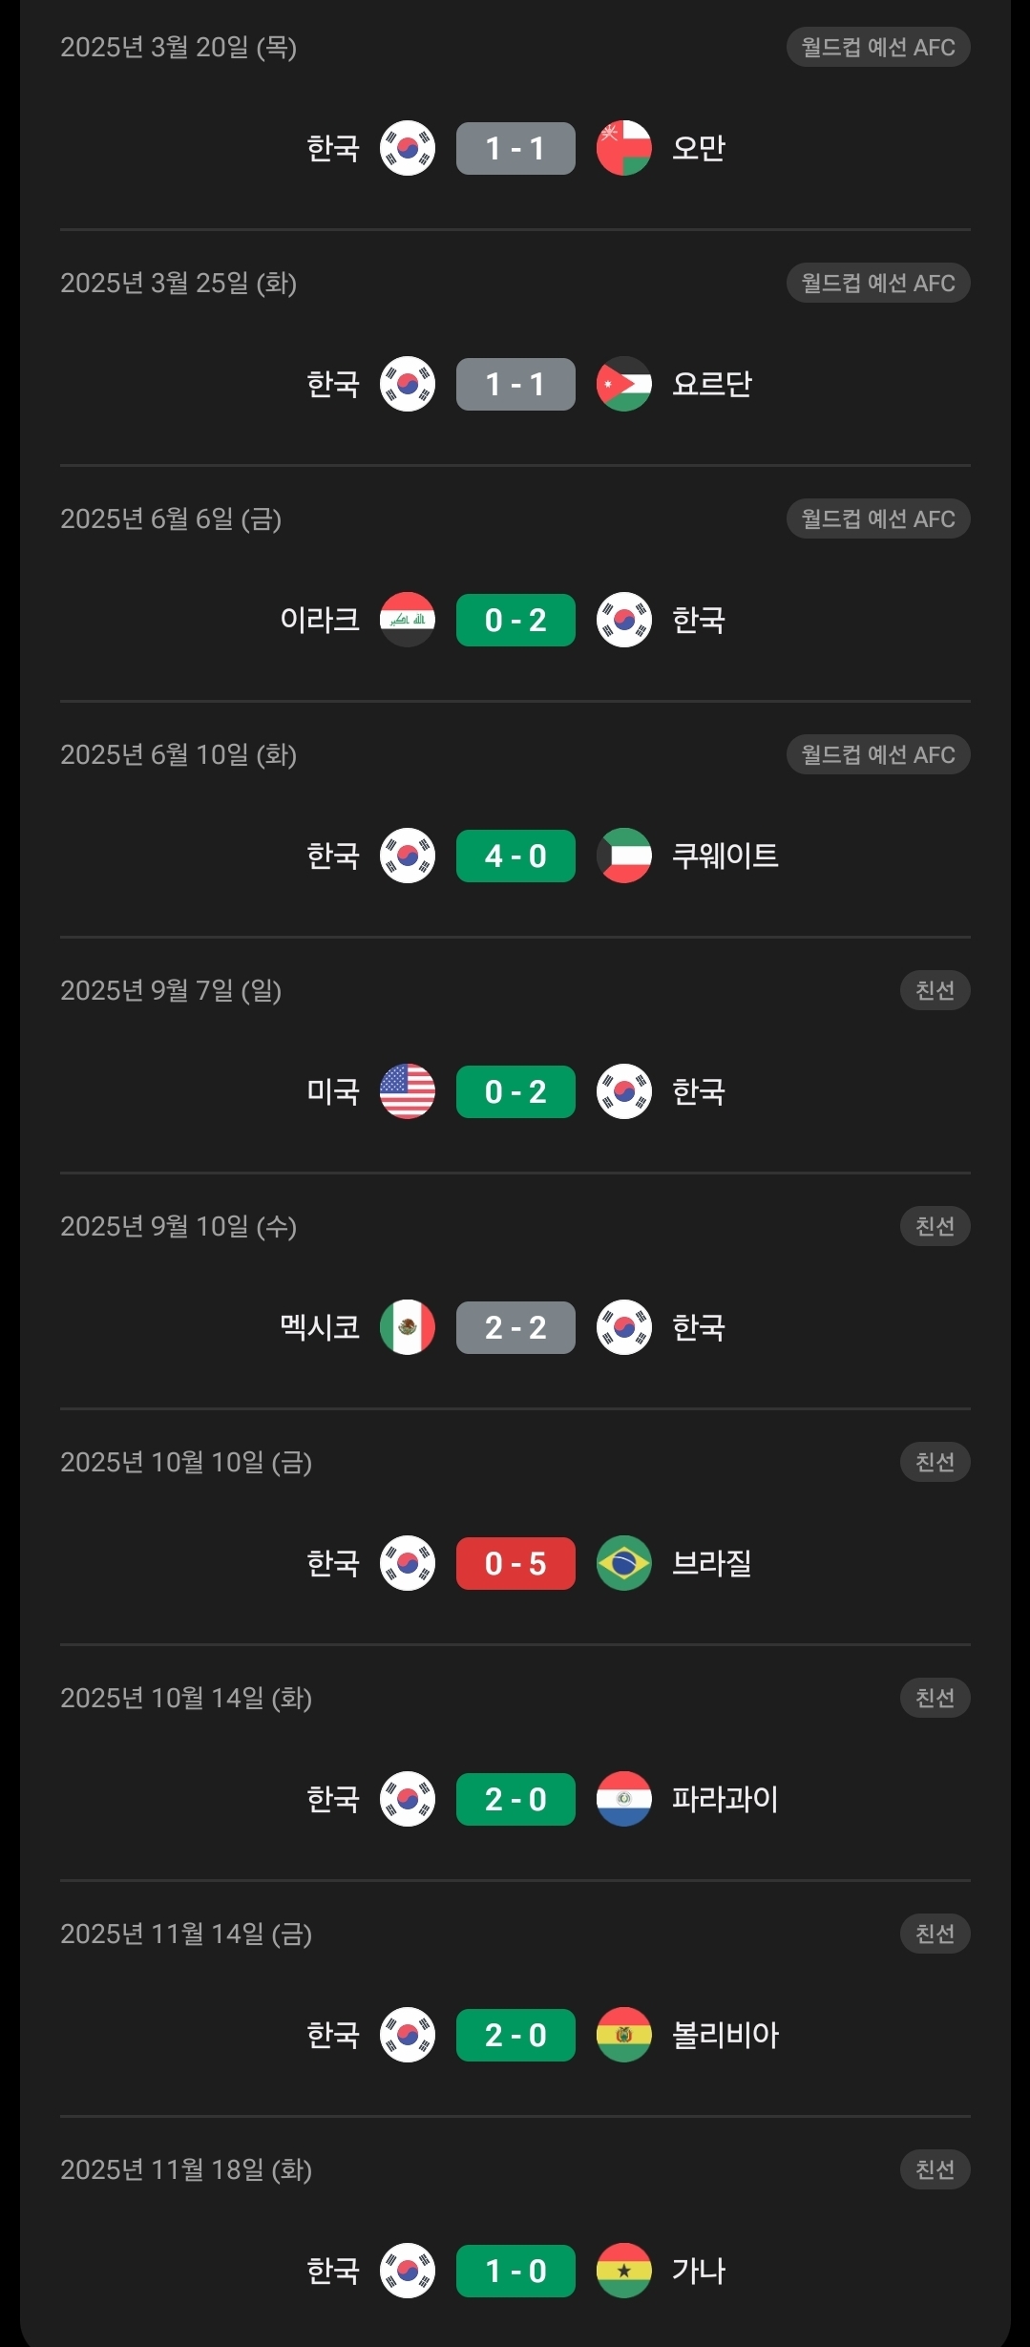The height and width of the screenshot is (2347, 1030).
Task: Click the Paraguay flag icon
Action: 623,1799
